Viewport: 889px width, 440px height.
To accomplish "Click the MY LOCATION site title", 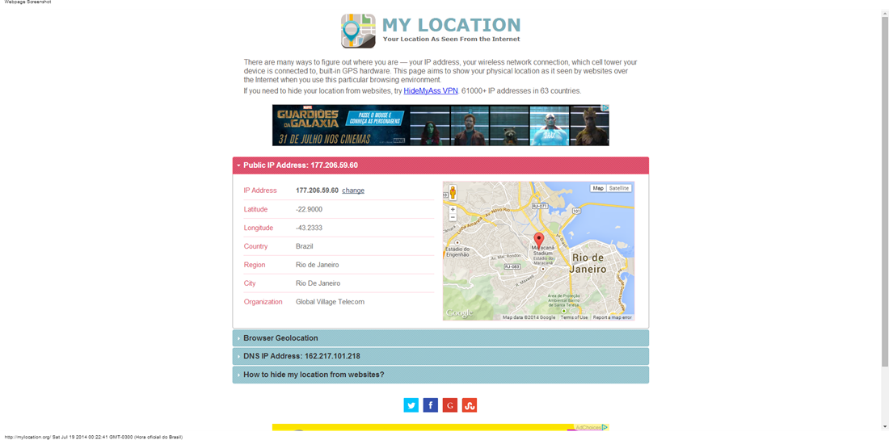I will pos(451,25).
